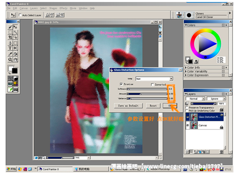
Task: Click the Canvas layer thumbnail
Action: pos(194,125)
